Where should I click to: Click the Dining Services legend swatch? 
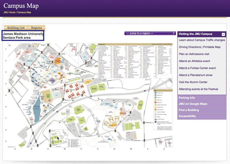tap(156, 107)
